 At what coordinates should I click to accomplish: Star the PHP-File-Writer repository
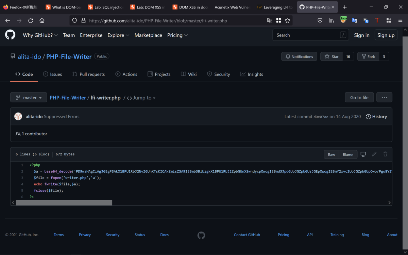click(x=331, y=56)
